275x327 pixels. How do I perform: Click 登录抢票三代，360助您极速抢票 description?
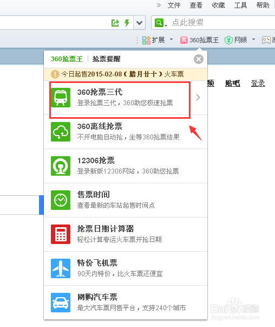(125, 103)
